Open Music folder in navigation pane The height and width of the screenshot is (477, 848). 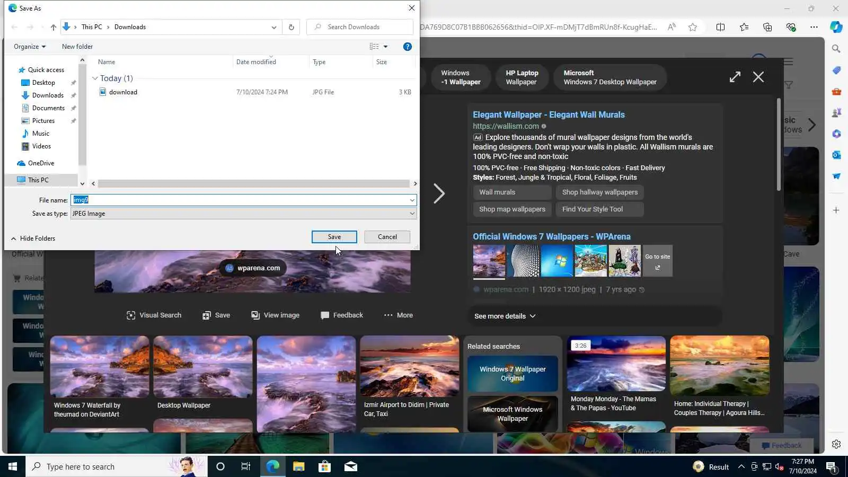point(41,134)
